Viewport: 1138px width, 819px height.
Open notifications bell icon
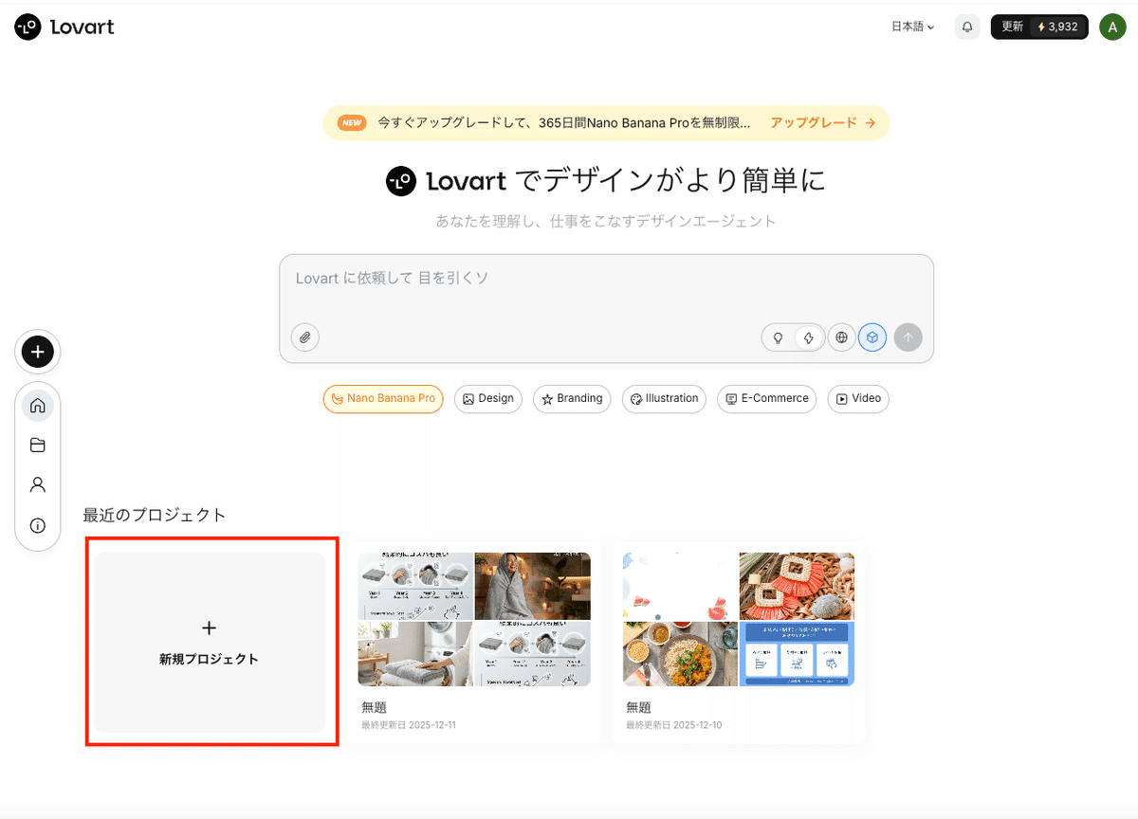(x=967, y=27)
